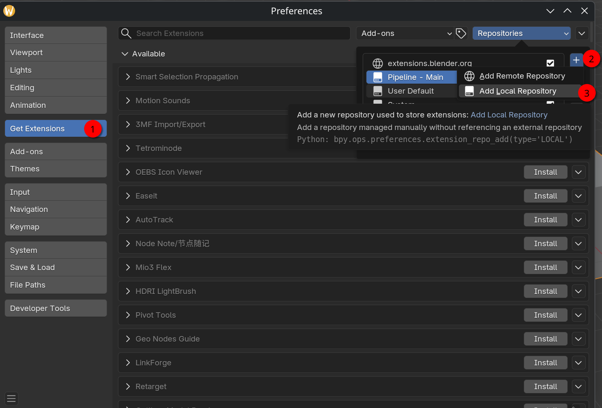Screen dimensions: 602x408
Task: Click the plus icon to add repository
Action: 576,60
